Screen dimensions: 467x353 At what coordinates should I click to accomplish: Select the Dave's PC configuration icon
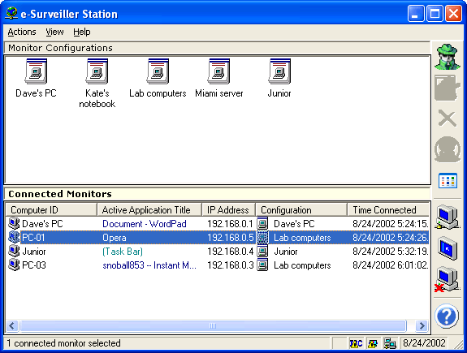click(36, 71)
